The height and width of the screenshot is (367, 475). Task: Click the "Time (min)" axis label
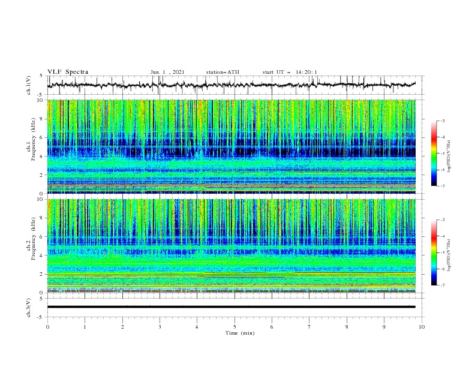pos(240,333)
